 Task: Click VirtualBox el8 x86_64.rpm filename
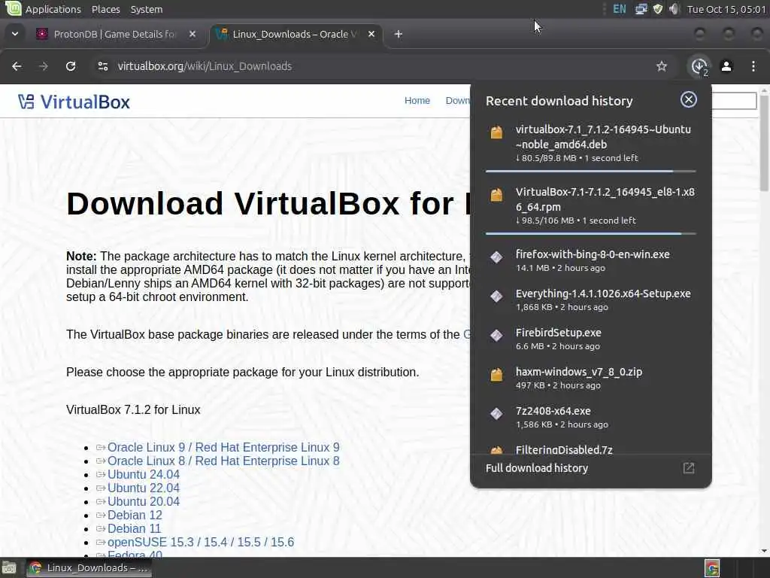605,199
